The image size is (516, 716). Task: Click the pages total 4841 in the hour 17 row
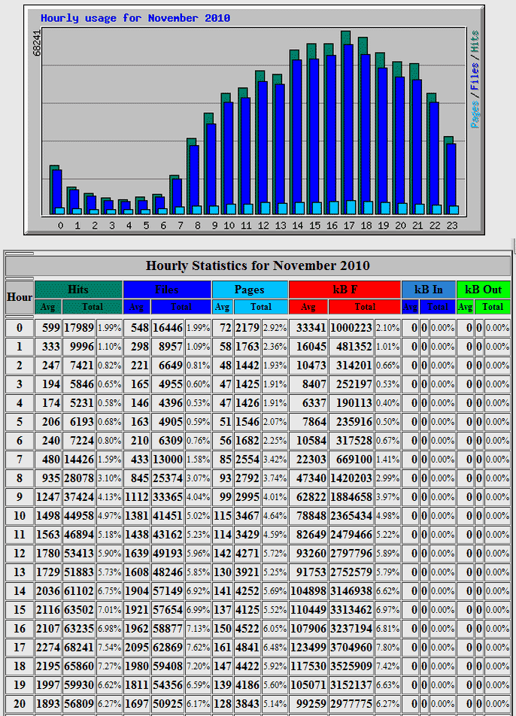pos(247,648)
